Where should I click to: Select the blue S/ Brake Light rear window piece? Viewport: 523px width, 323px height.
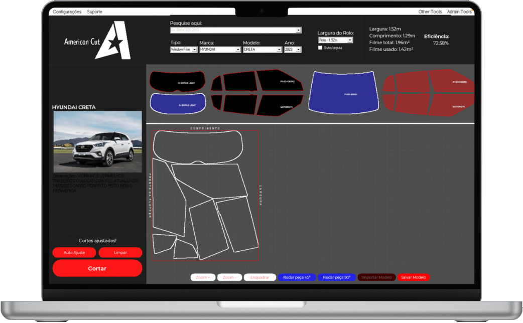[x=178, y=103]
